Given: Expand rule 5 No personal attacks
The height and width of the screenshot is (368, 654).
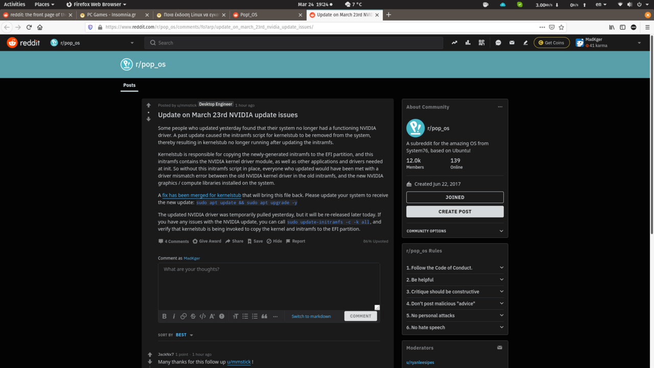Looking at the screenshot, I should (455, 315).
